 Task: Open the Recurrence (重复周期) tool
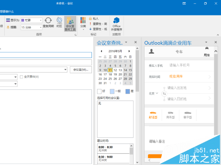(48, 22)
